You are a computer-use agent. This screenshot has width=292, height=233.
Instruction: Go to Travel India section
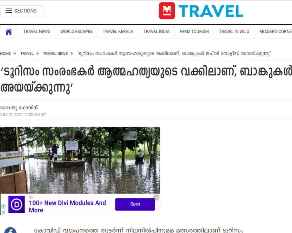pos(157,32)
